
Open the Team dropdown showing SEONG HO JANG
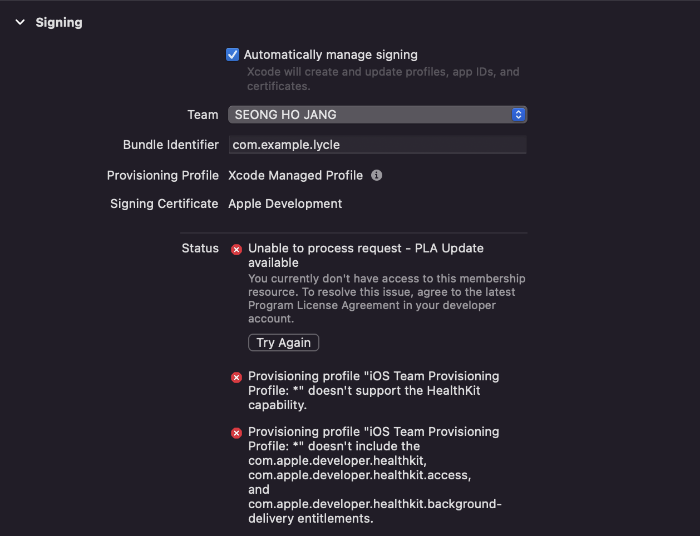tap(377, 115)
